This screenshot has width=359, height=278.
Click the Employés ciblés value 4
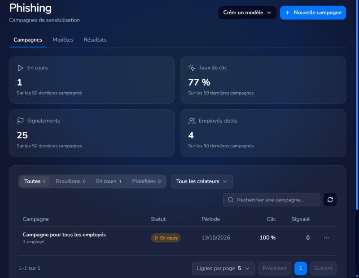point(191,136)
